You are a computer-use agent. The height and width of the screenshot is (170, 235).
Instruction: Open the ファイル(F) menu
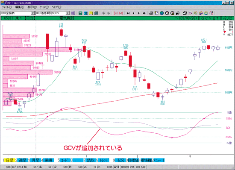(x=6, y=7)
